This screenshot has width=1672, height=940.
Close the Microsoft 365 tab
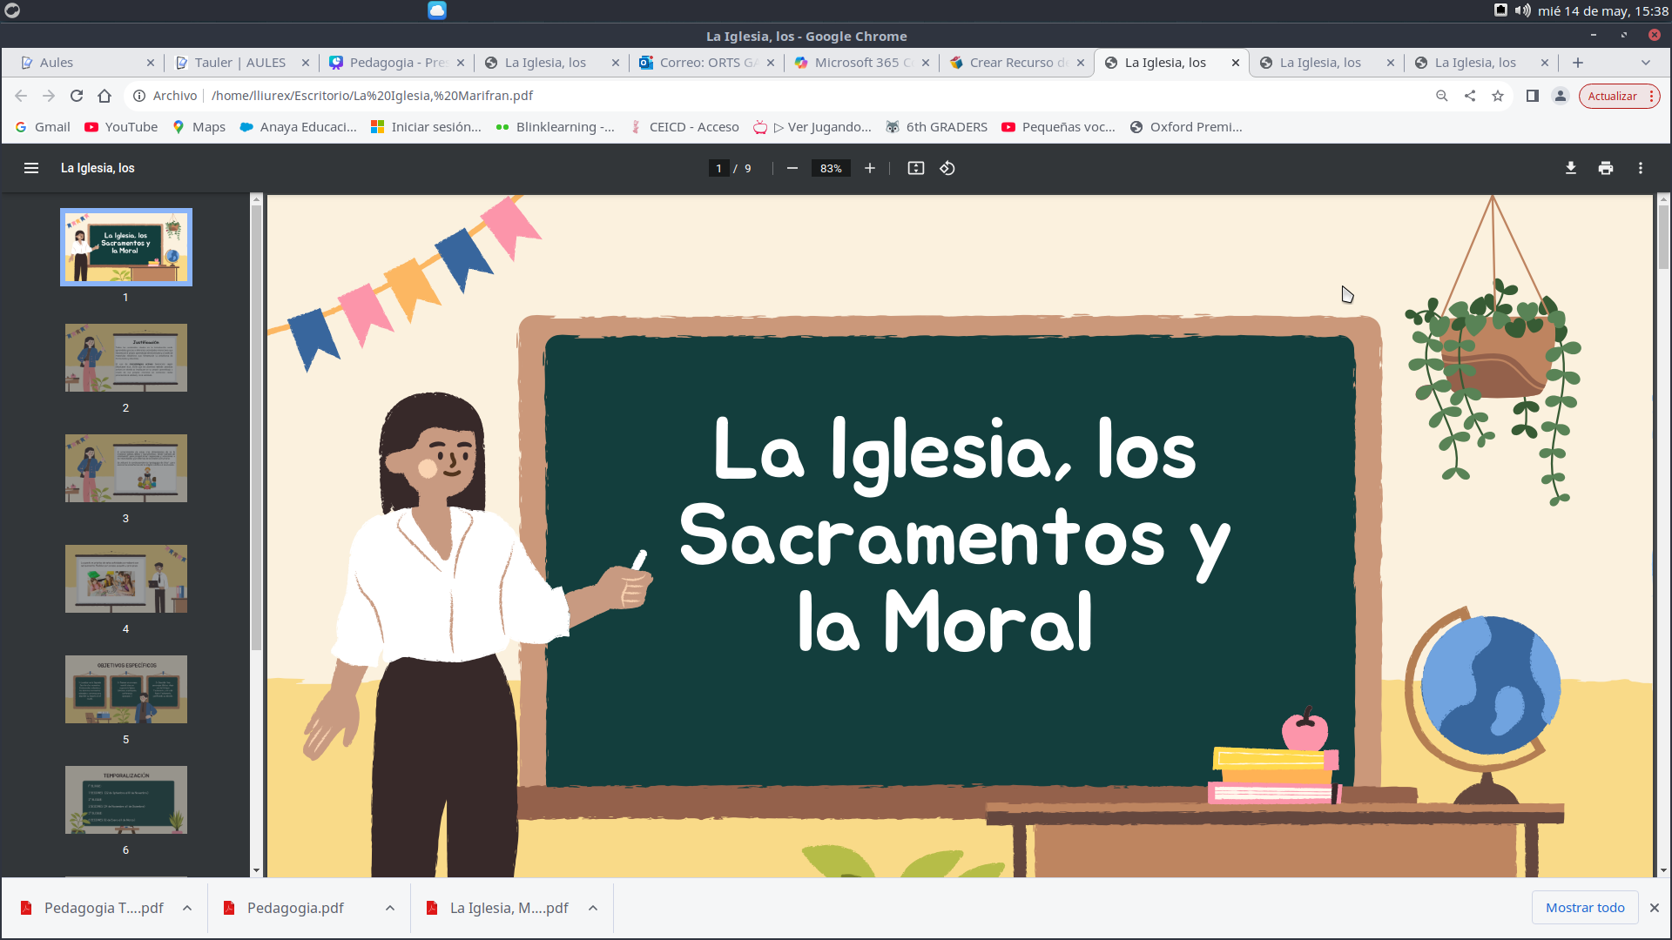926,63
